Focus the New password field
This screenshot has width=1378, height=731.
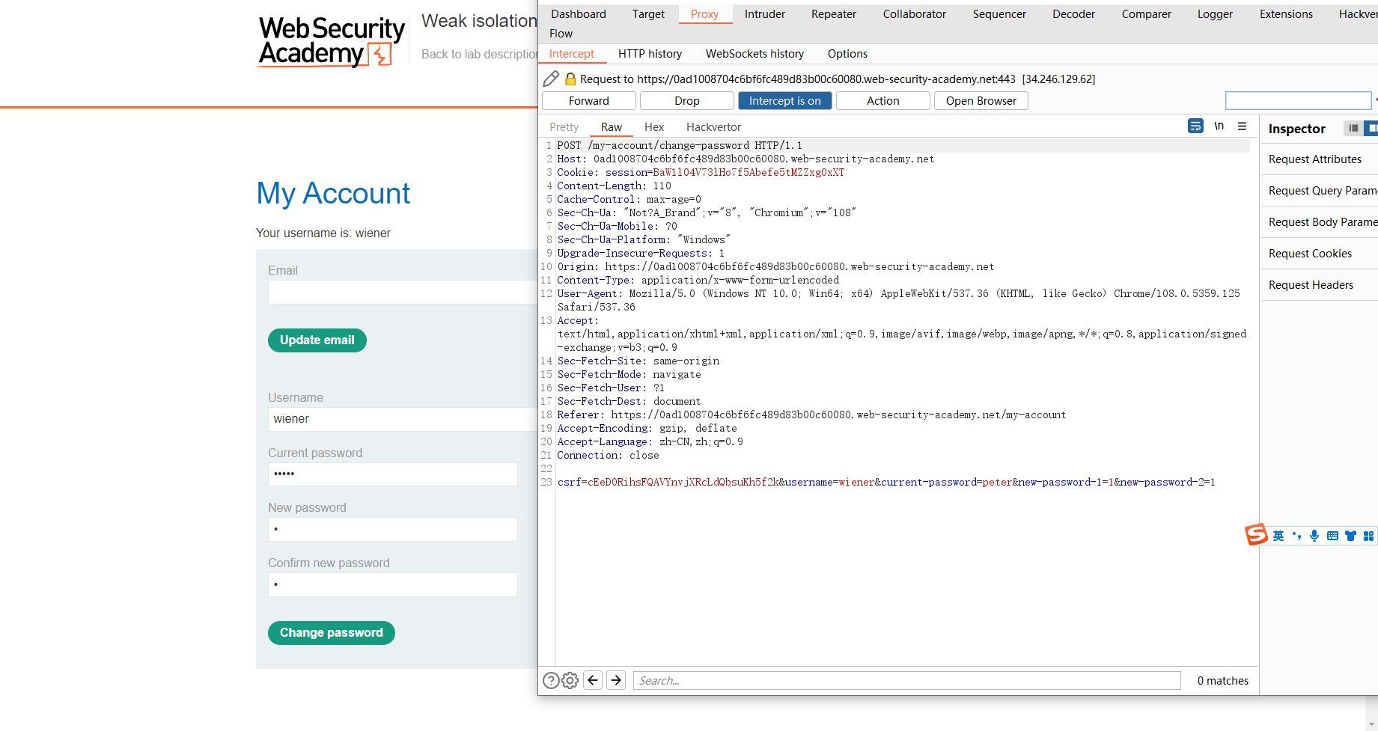[x=393, y=529]
